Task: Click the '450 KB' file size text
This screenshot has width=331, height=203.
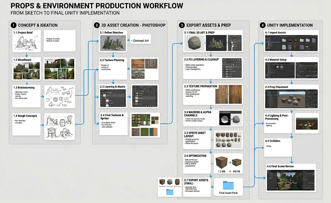Action: pos(236,171)
